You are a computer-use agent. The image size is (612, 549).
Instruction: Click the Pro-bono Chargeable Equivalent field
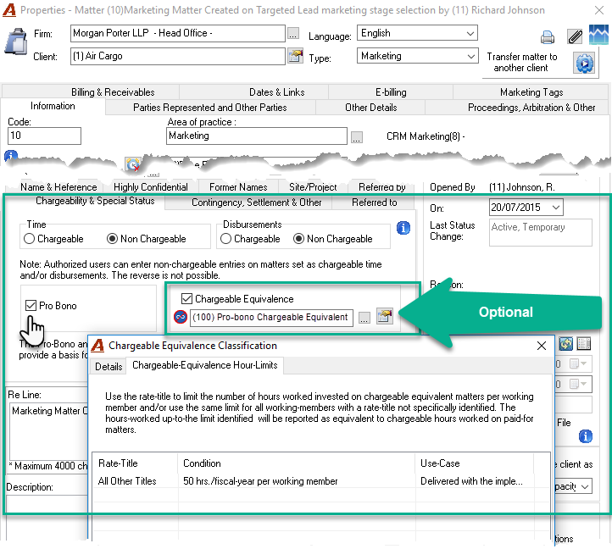(x=271, y=318)
